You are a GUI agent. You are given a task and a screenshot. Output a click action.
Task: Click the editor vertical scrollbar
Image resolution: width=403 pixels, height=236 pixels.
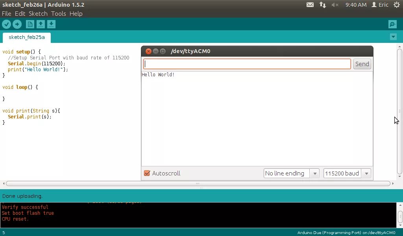399,111
